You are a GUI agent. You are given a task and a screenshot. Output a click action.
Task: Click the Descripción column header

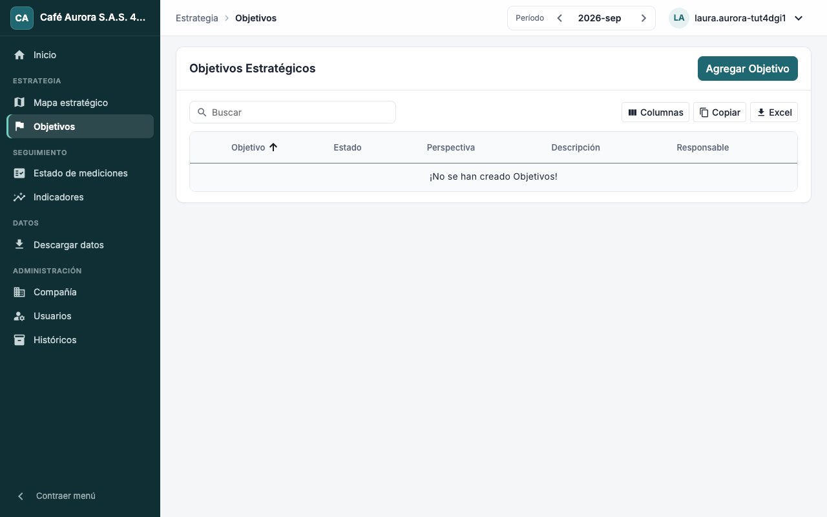click(576, 147)
